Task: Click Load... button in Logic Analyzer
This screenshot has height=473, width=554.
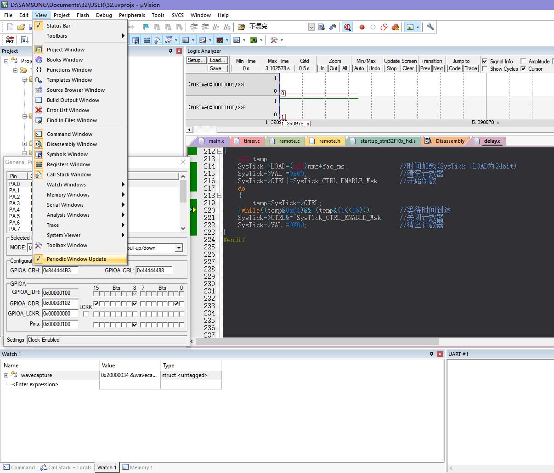Action: pyautogui.click(x=217, y=60)
